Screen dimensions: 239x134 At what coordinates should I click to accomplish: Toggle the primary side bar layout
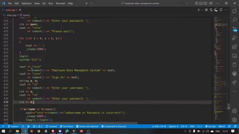pyautogui.click(x=197, y=3)
